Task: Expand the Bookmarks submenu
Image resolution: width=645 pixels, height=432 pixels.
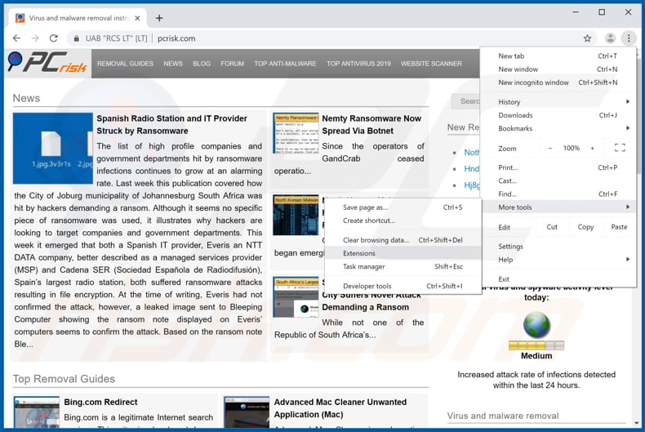Action: [x=558, y=128]
